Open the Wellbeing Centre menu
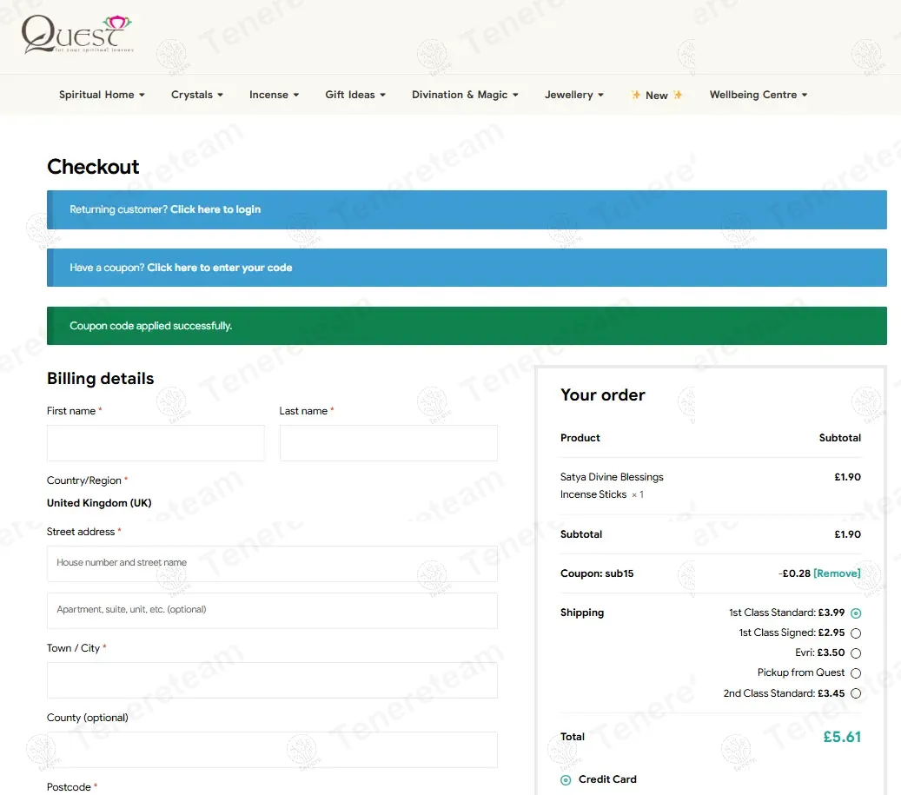The width and height of the screenshot is (901, 795). click(759, 95)
